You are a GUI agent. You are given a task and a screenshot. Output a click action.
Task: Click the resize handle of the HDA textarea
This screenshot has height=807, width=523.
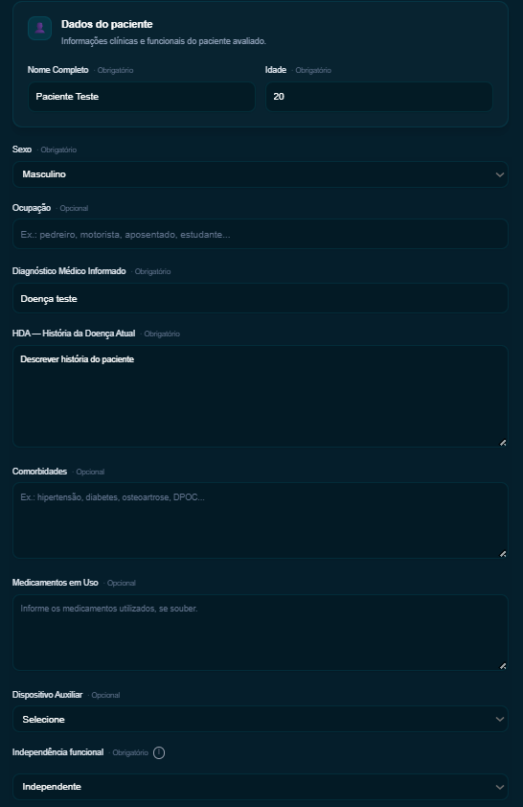(x=503, y=443)
